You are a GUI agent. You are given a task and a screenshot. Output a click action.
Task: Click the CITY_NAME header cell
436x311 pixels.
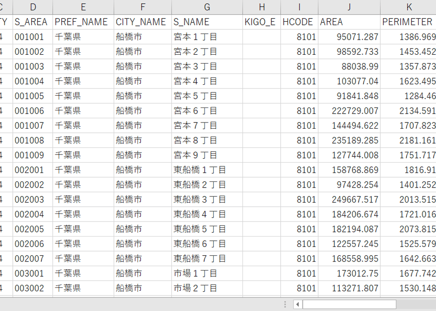click(143, 22)
